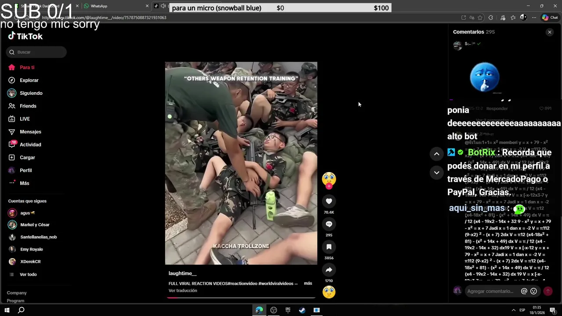Open the taskbar notification center

click(553, 310)
